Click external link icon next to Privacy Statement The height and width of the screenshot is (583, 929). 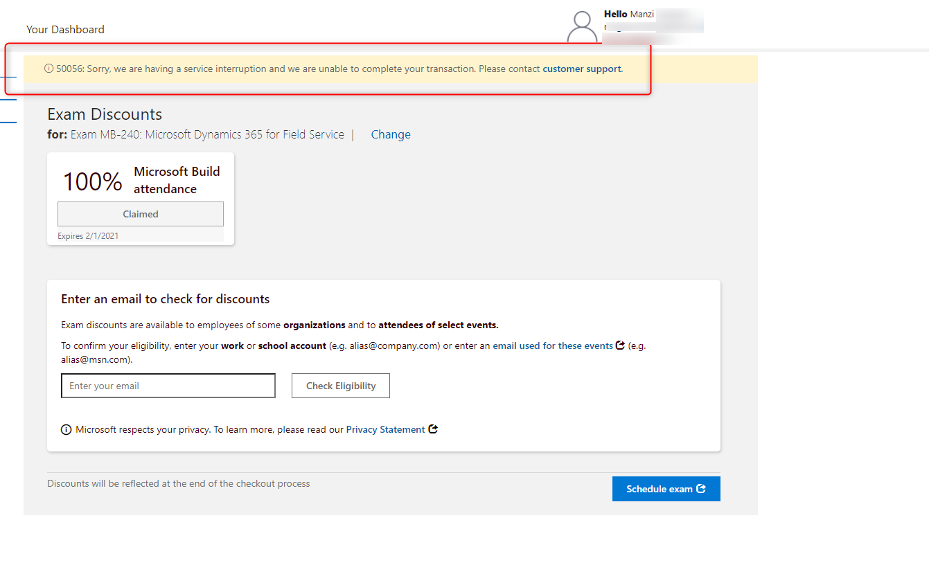pos(433,429)
